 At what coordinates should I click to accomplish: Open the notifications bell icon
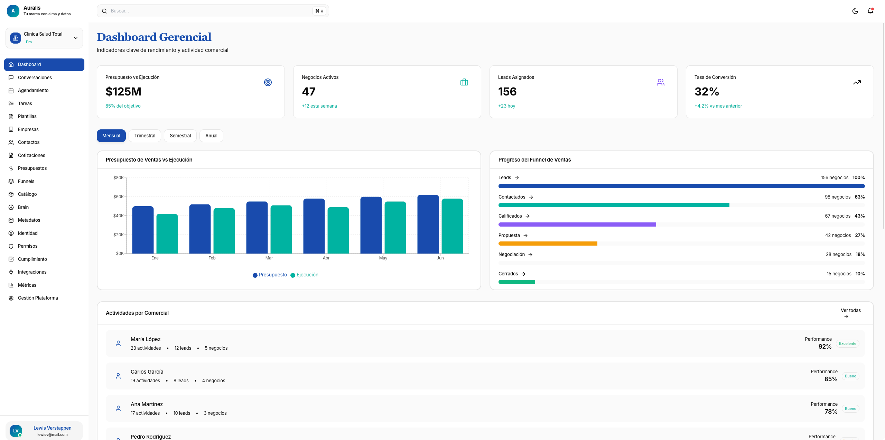click(x=870, y=11)
